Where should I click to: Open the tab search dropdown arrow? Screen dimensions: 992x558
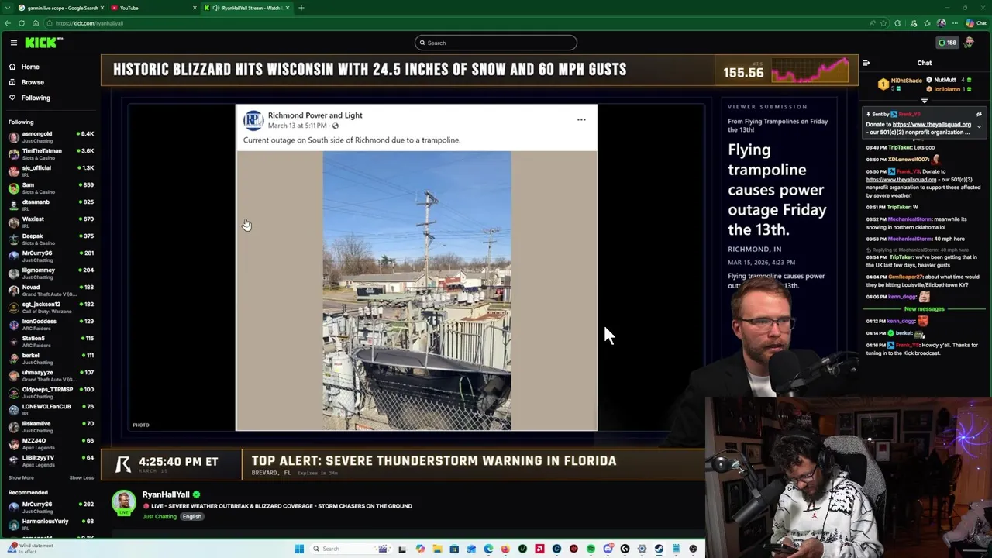pyautogui.click(x=8, y=8)
